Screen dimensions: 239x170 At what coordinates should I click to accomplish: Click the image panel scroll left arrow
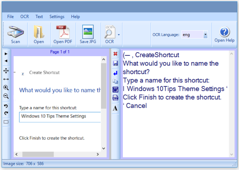(16, 154)
